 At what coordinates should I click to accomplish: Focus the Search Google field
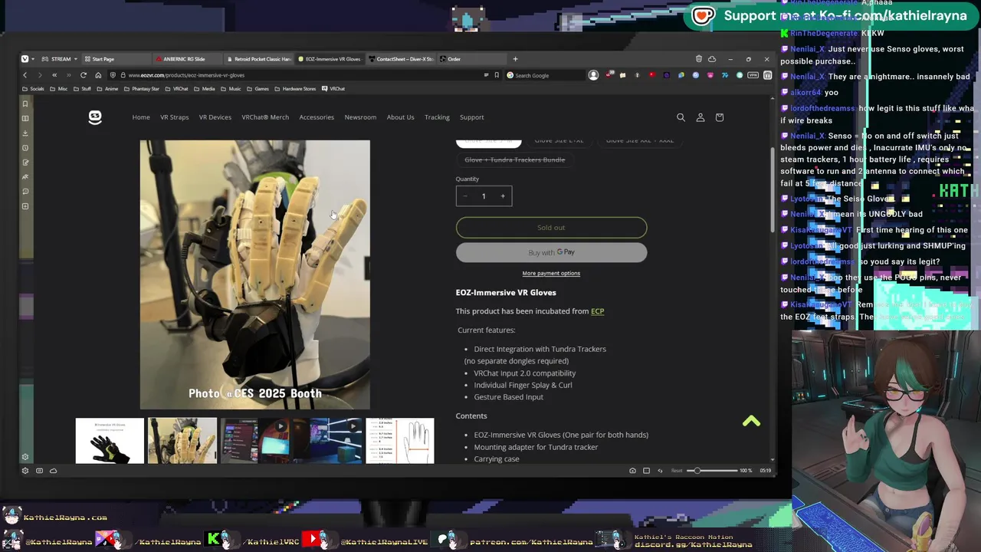pos(544,75)
